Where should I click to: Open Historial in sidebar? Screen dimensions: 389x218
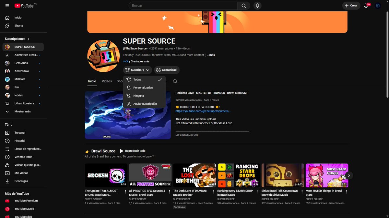pos(23,141)
